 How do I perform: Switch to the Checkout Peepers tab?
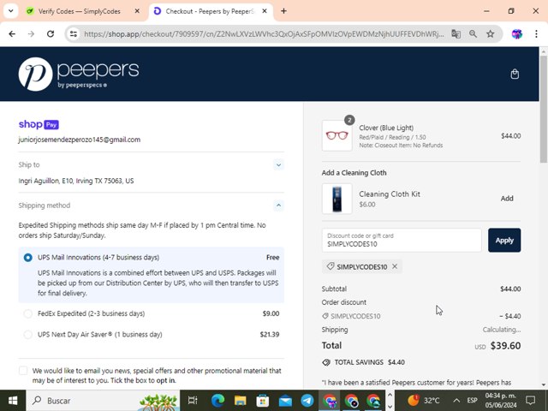tap(211, 11)
